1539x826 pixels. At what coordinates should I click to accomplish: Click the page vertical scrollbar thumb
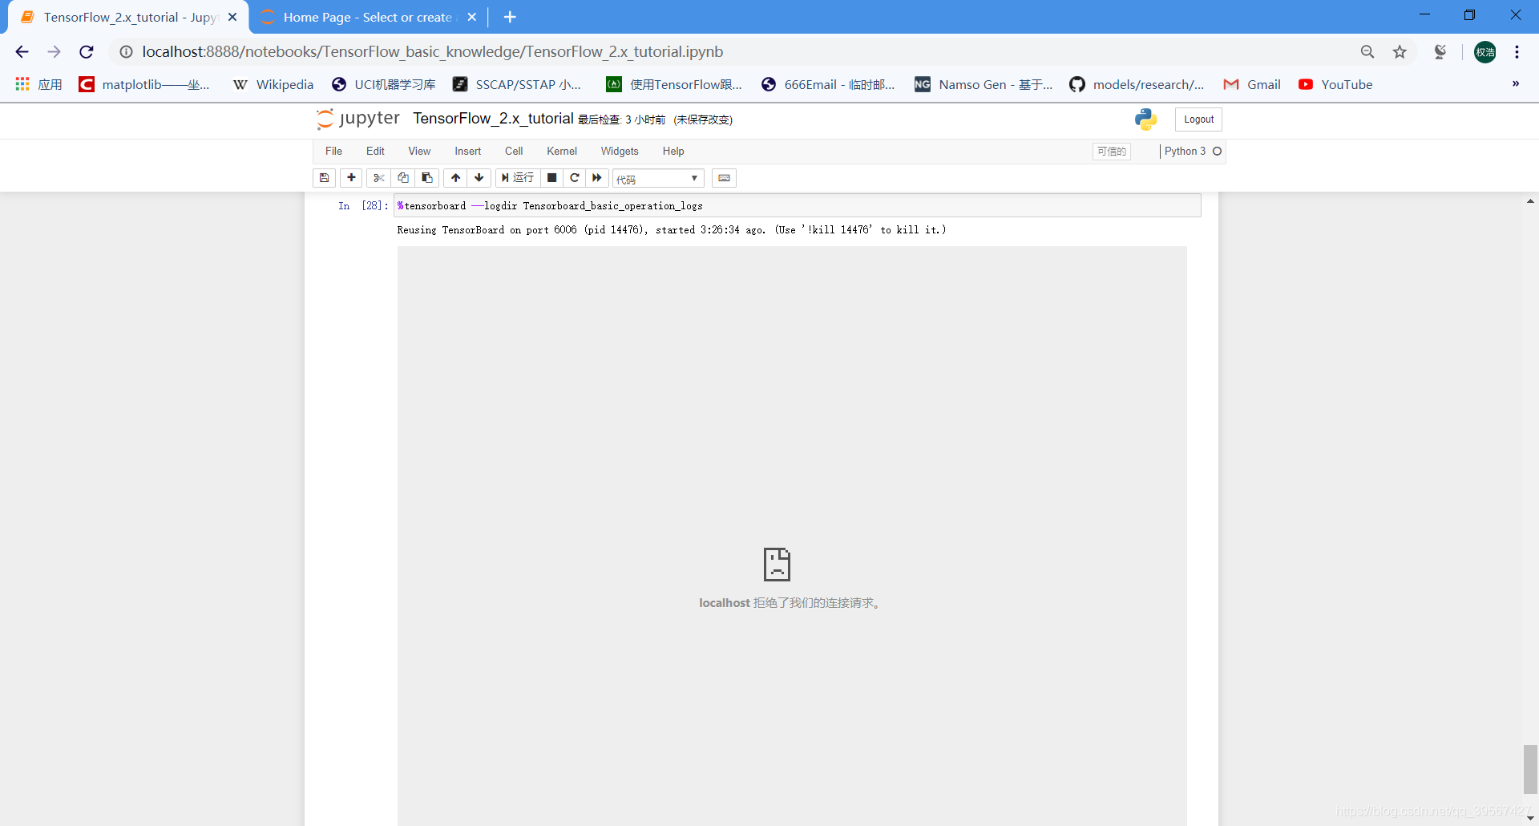pyautogui.click(x=1530, y=769)
